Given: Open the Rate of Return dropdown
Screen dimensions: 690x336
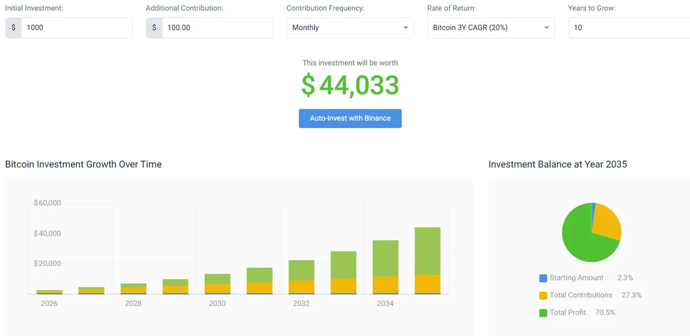Looking at the screenshot, I should [x=491, y=28].
